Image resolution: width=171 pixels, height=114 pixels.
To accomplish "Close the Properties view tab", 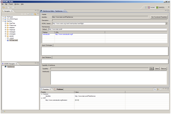I will [50, 89].
